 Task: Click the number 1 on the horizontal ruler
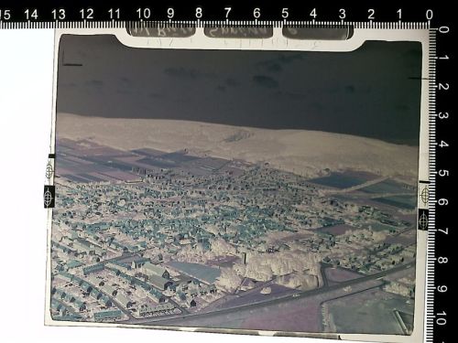pyautogui.click(x=399, y=15)
